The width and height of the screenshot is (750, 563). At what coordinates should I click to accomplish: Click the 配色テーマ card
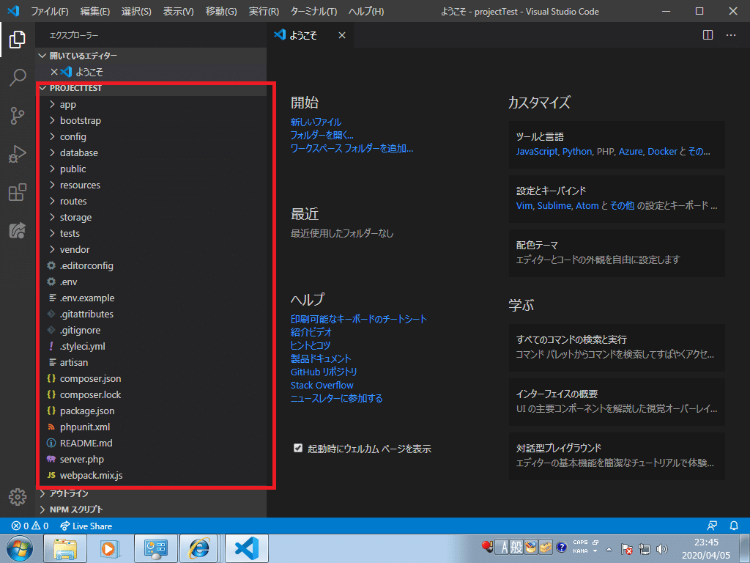tap(617, 253)
